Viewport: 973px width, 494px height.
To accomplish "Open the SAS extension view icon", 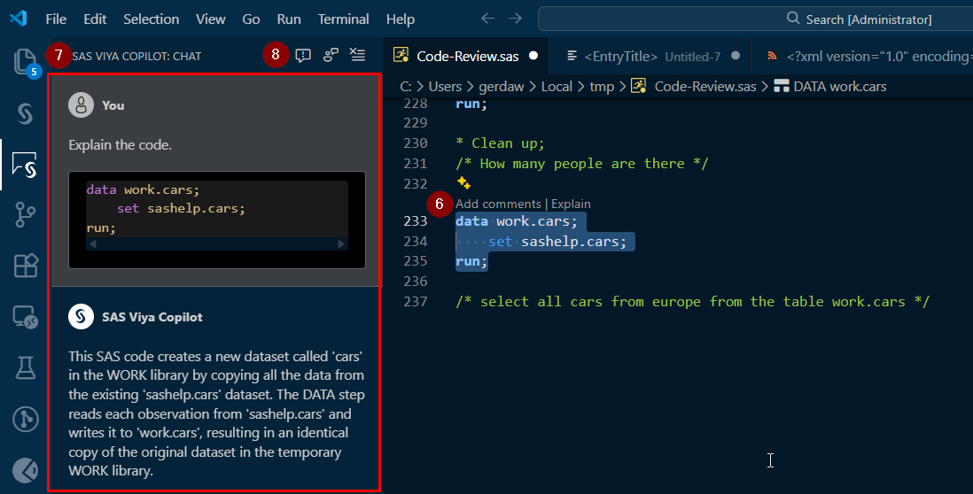I will [25, 113].
